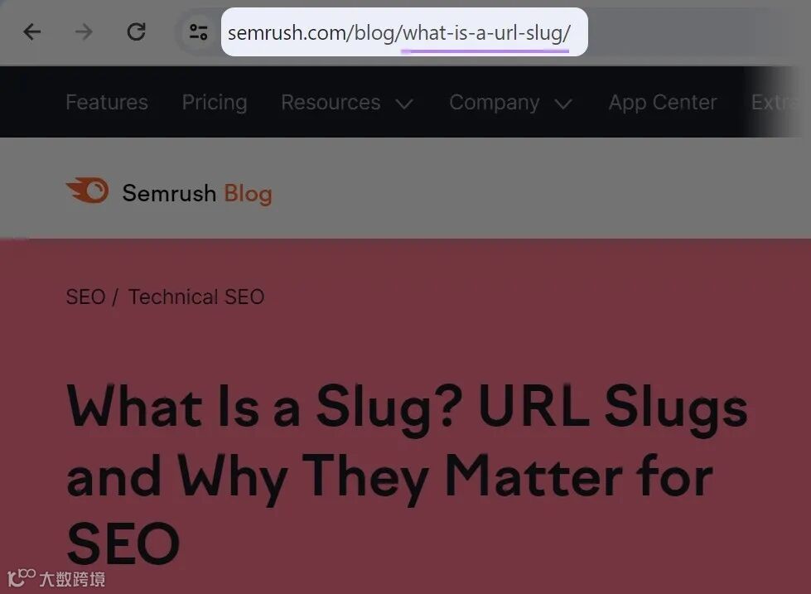Screen dimensions: 811x594
Task: Click the chevron next to Resources
Action: tap(404, 104)
